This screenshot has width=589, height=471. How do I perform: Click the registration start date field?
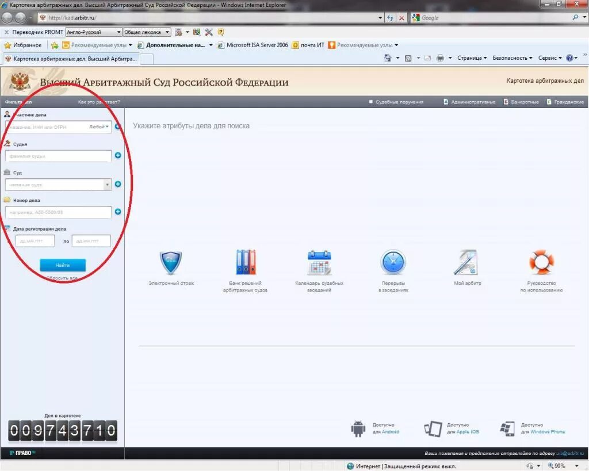click(35, 241)
